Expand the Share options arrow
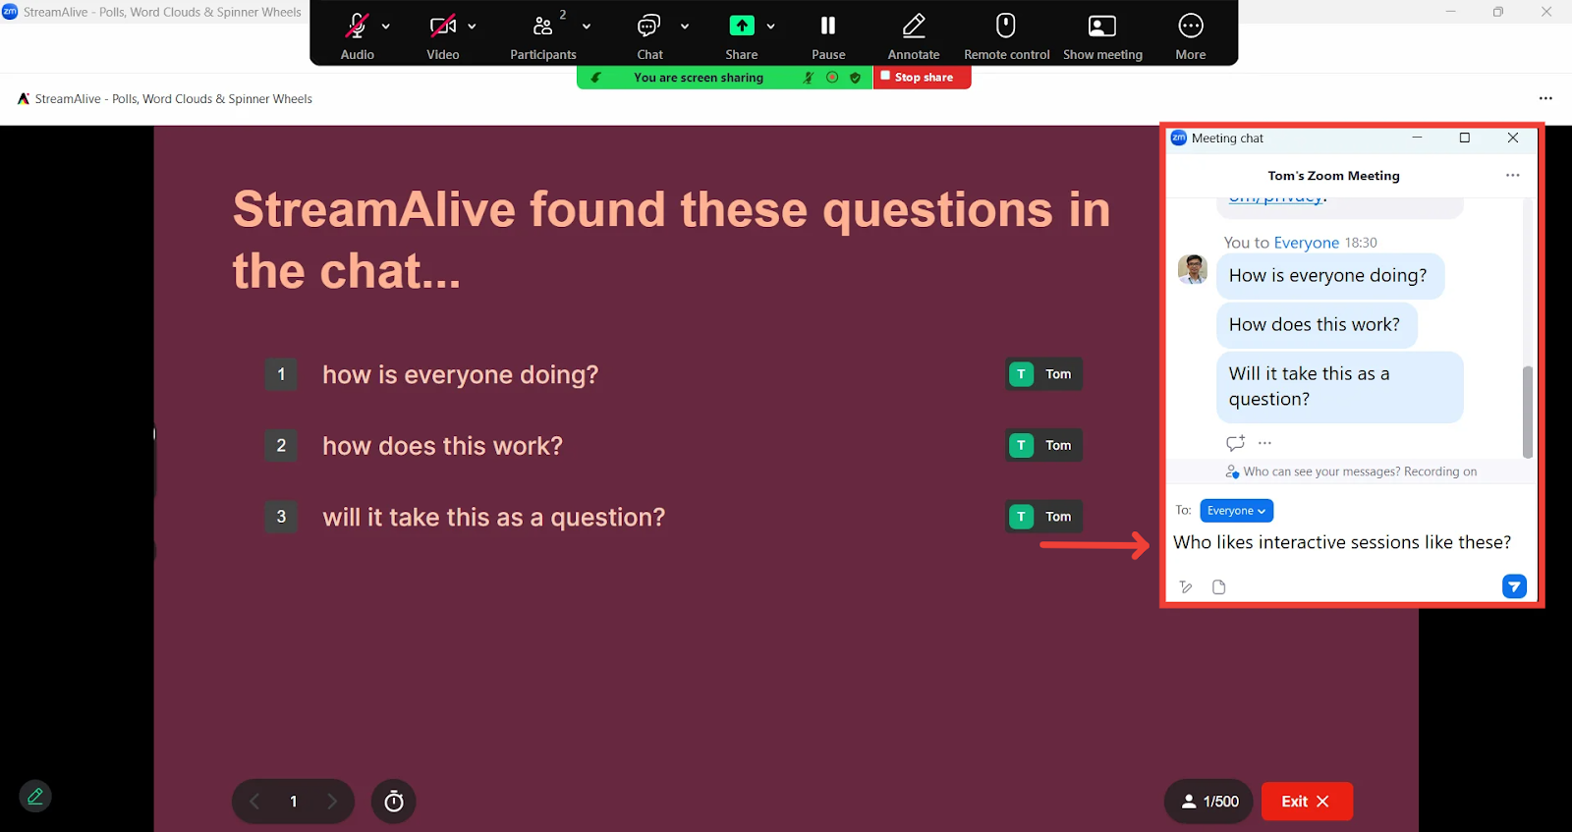This screenshot has height=832, width=1572. [771, 27]
